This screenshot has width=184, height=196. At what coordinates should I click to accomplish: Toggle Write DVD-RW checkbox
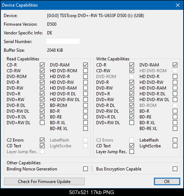(132, 88)
